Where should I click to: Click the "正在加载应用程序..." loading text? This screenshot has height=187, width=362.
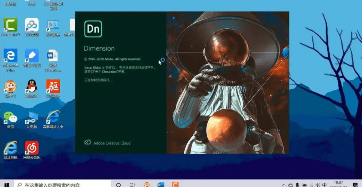[98, 80]
